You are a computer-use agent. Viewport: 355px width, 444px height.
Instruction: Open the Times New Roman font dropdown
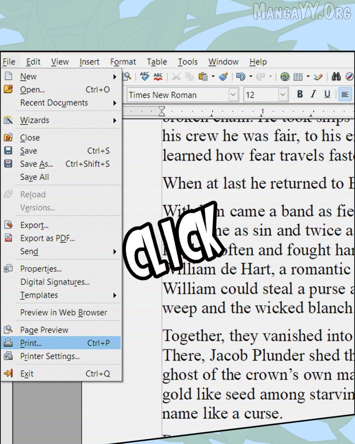pos(233,95)
